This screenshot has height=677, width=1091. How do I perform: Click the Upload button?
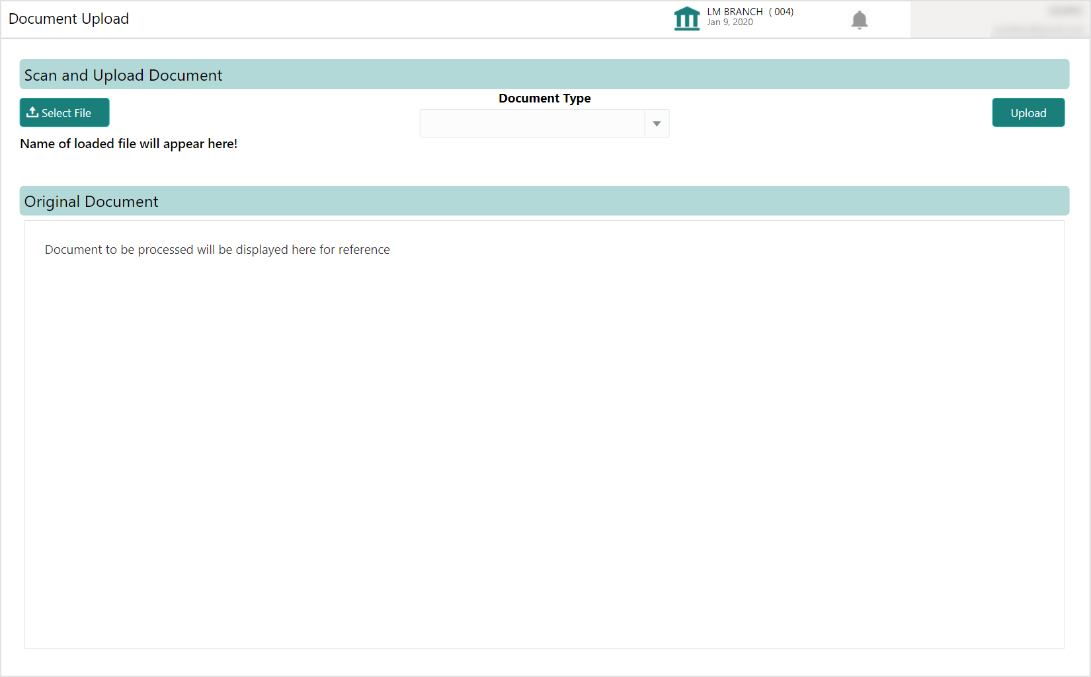pos(1028,112)
